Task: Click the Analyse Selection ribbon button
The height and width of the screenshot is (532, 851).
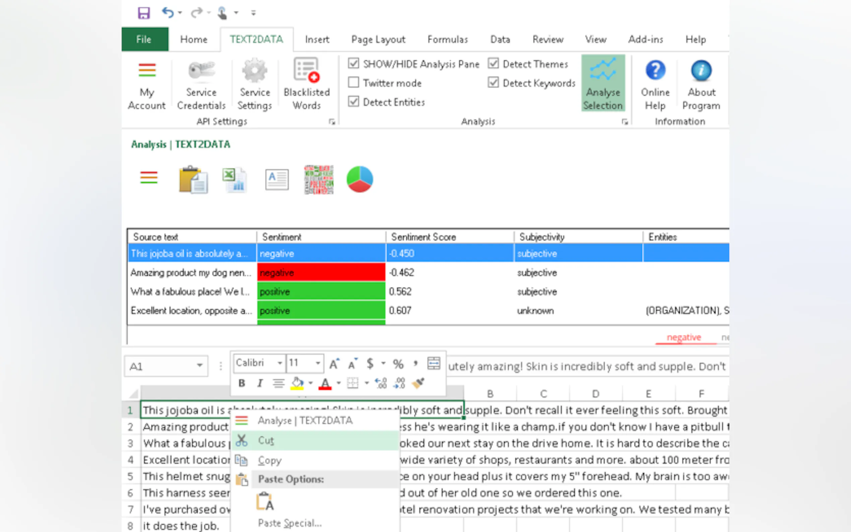Action: coord(603,83)
